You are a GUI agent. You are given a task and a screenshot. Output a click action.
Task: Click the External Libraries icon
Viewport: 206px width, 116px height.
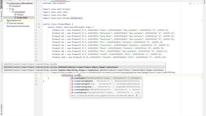pos(8,23)
